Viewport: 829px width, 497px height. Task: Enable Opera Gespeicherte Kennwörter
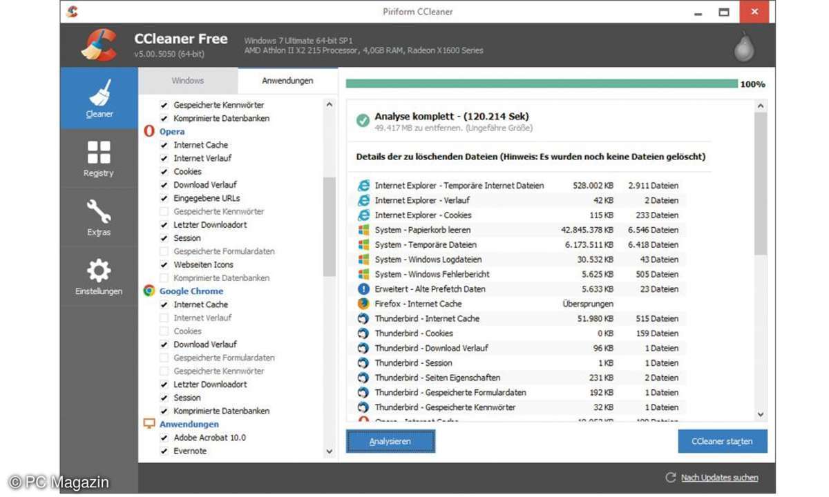point(164,211)
